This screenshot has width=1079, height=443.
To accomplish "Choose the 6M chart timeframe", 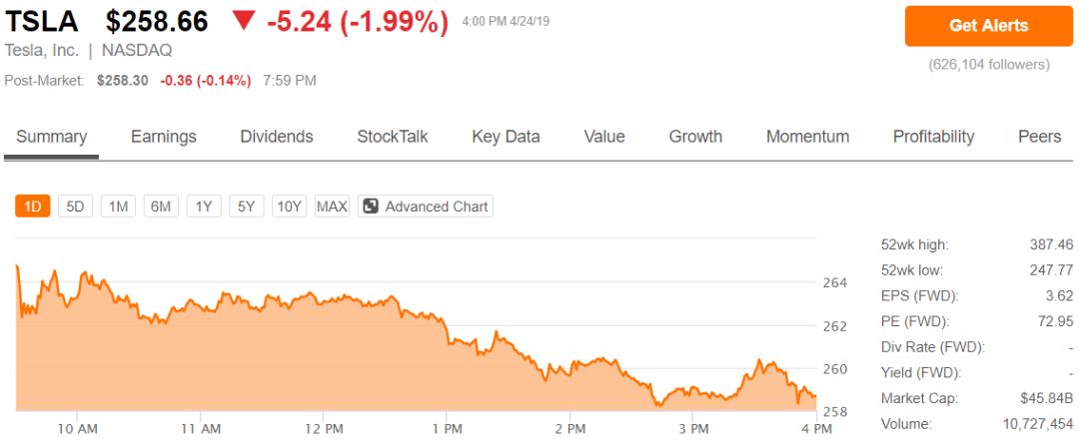I will point(161,207).
